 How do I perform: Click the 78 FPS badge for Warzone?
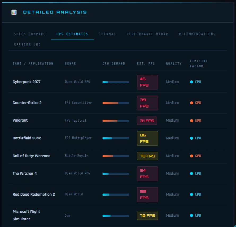point(147,156)
